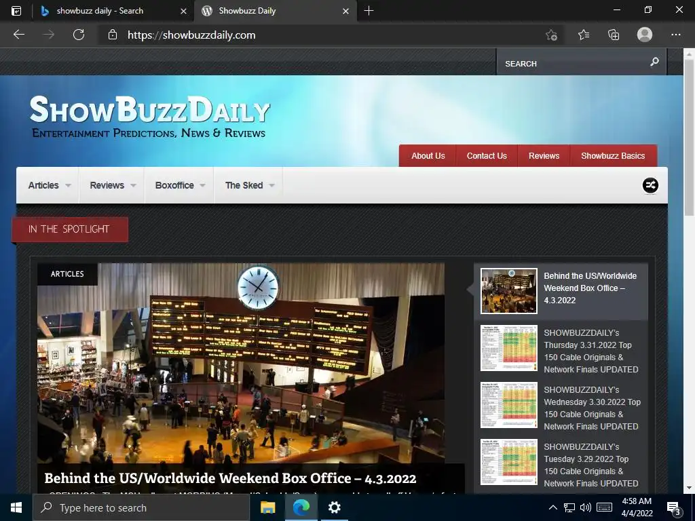Viewport: 695px width, 521px height.
Task: Open the tab actions menu icon
Action: 16,11
